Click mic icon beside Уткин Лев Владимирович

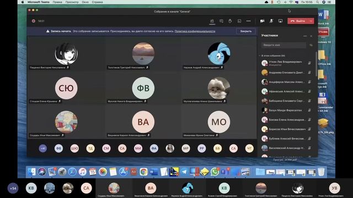pyautogui.click(x=309, y=63)
